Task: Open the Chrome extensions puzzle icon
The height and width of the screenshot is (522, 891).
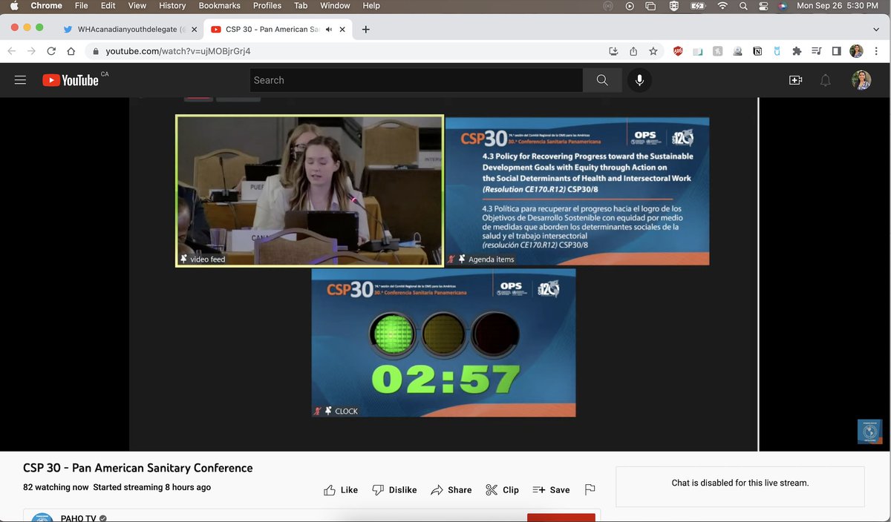Action: point(797,51)
